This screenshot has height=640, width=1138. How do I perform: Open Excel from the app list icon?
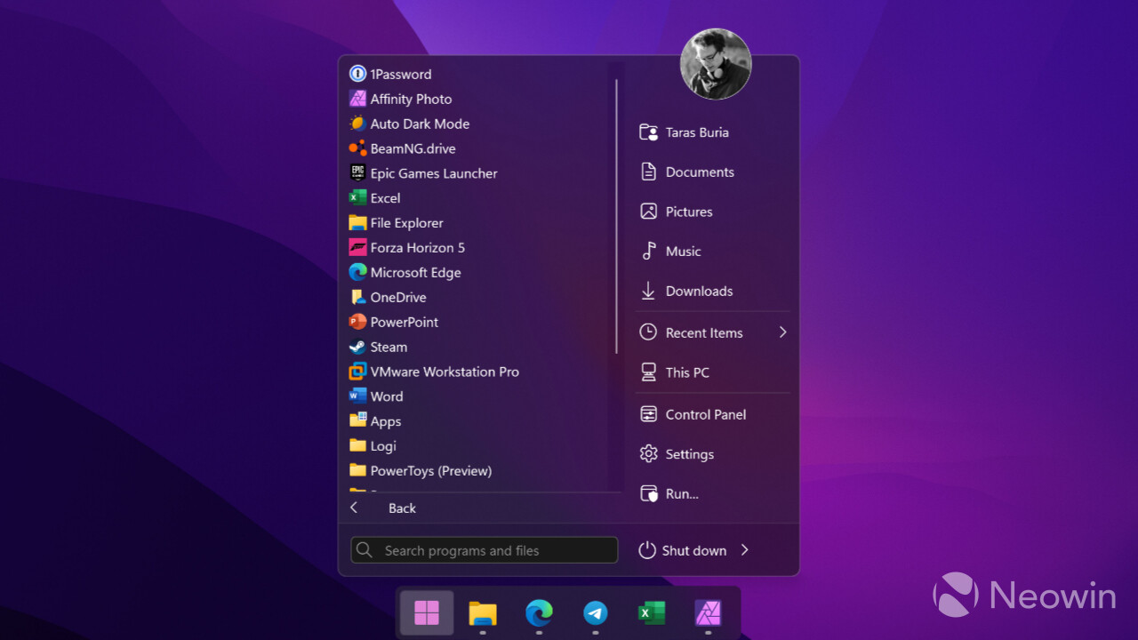pyautogui.click(x=357, y=198)
